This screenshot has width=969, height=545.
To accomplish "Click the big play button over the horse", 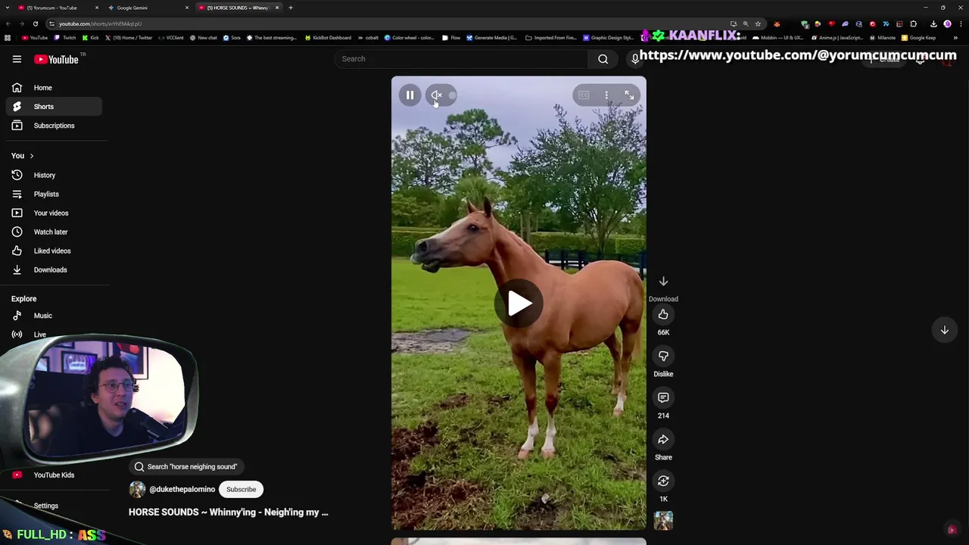I will pos(519,304).
